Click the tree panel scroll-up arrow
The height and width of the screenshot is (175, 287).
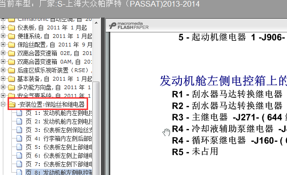pos(96,23)
